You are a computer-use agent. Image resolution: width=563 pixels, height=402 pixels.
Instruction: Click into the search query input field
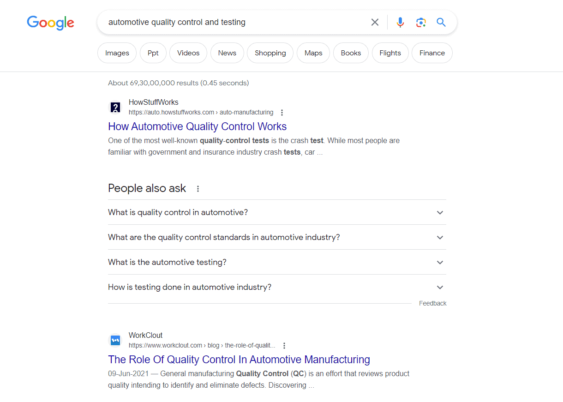coord(235,22)
